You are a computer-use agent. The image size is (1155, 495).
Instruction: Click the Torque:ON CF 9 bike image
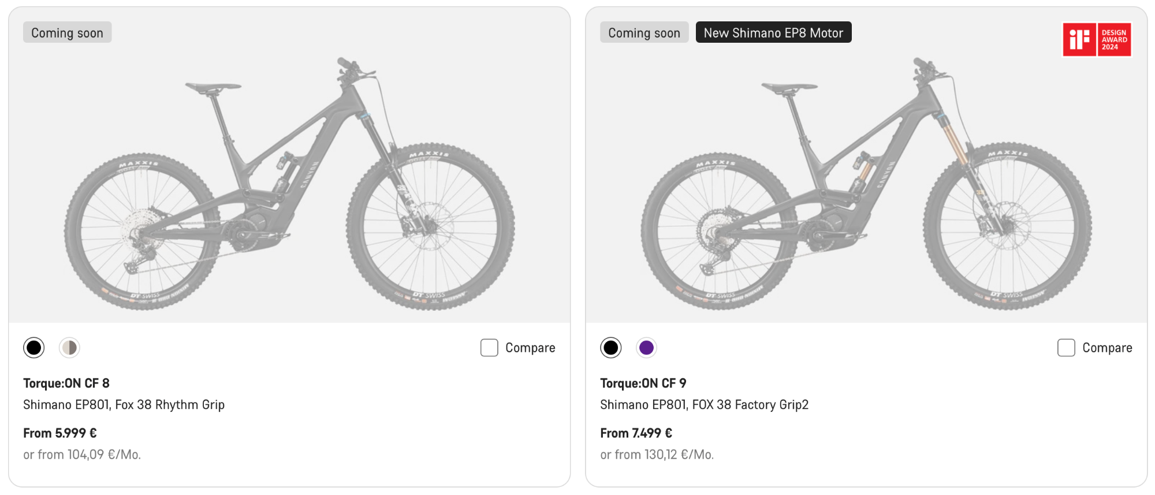[866, 185]
